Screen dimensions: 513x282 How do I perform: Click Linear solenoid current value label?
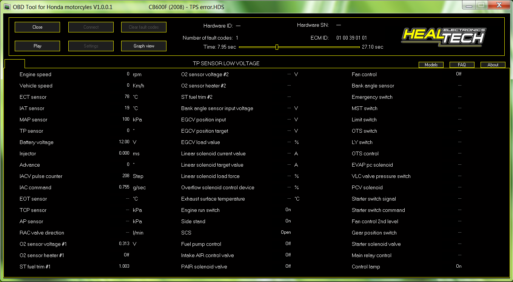click(213, 153)
